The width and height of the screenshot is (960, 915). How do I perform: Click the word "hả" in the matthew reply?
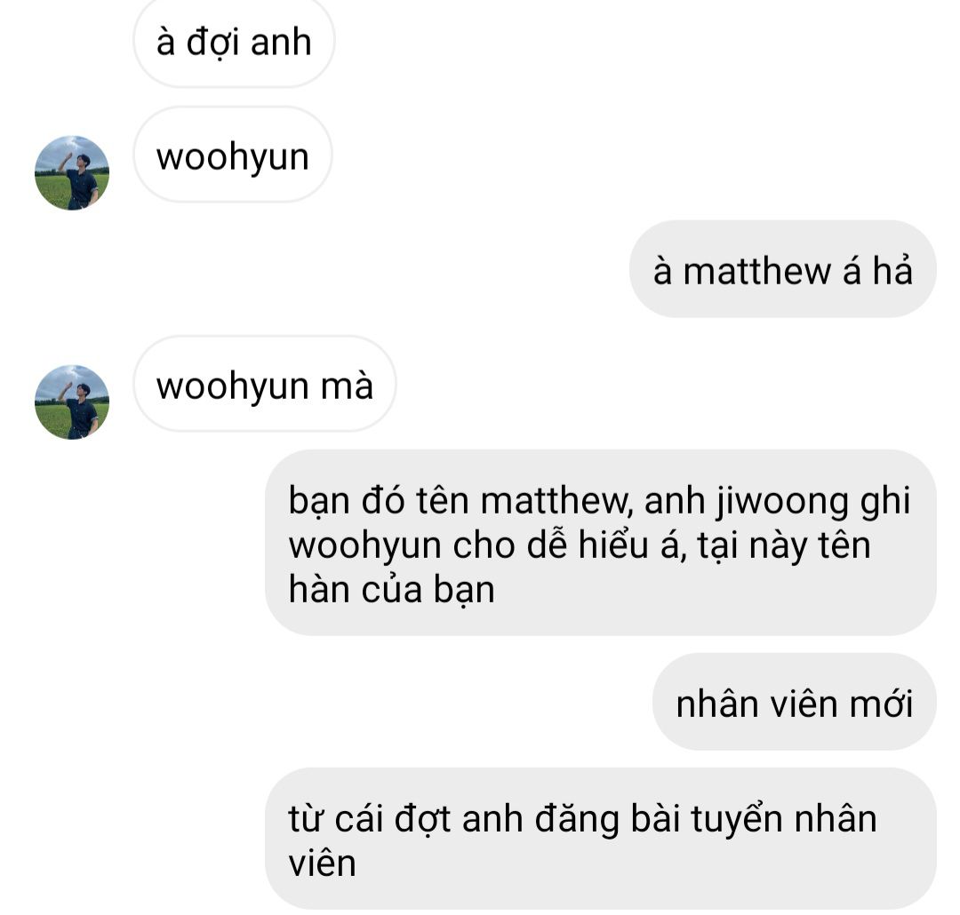[892, 270]
